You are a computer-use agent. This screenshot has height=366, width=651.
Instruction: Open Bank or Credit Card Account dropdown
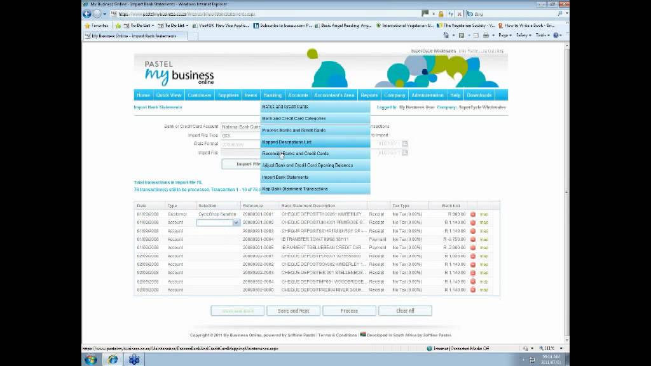click(241, 126)
